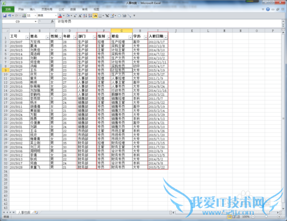The image size is (287, 221).
Task: Click the zoom slider handle
Action: 266,216
